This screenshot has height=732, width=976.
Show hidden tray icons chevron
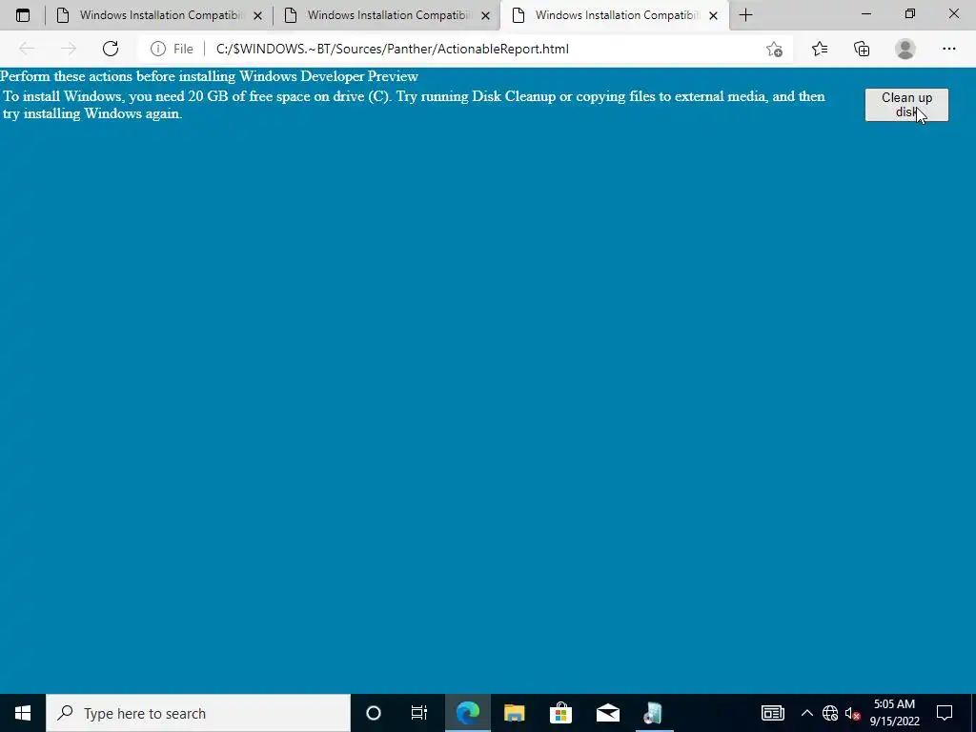point(806,713)
